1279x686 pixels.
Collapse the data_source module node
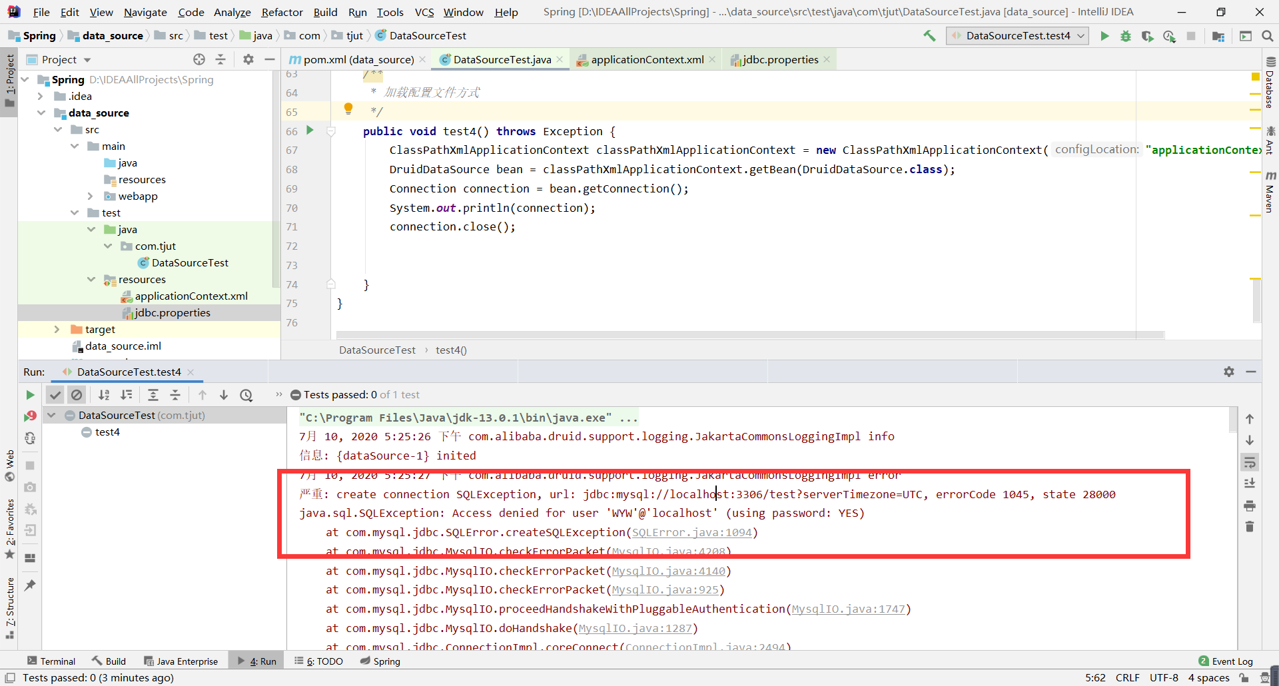point(41,113)
